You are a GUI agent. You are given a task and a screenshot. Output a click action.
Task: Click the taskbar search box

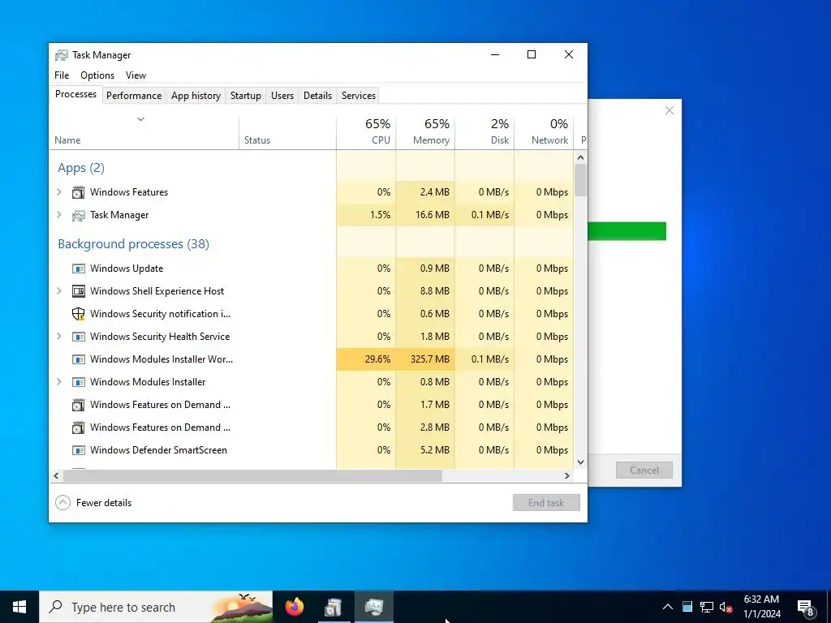156,607
